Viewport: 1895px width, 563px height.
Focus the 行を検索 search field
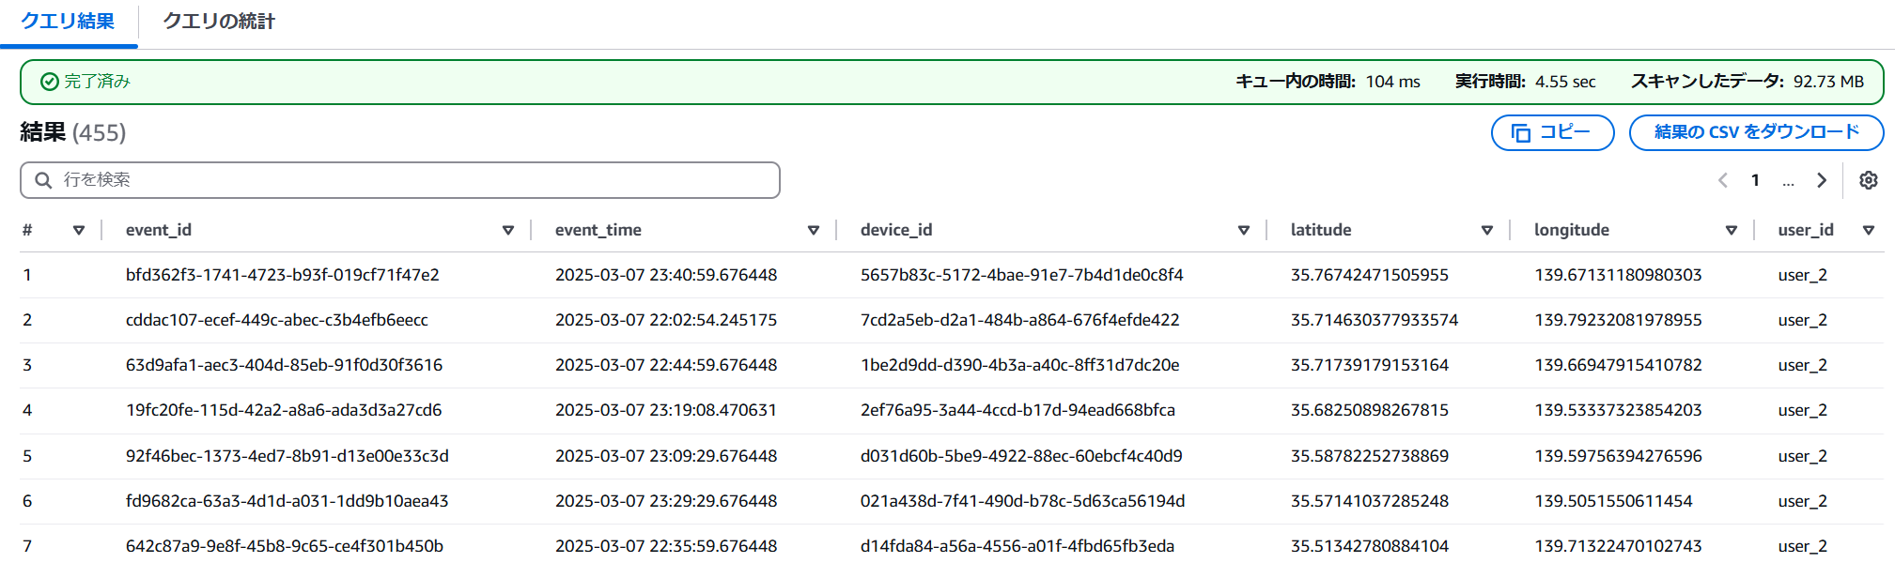[x=400, y=180]
